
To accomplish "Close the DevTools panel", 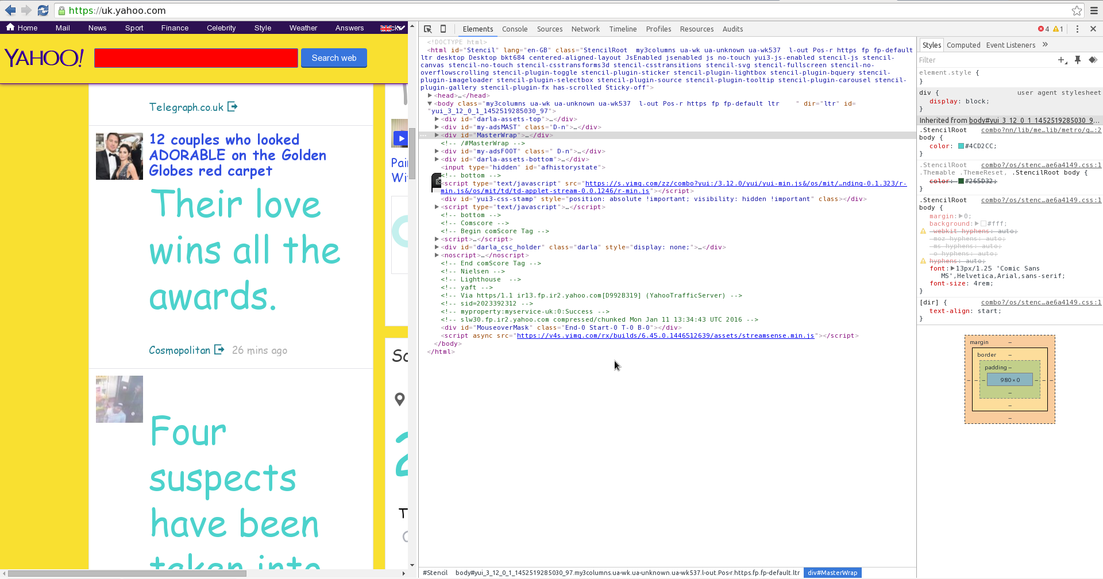I will tap(1093, 29).
